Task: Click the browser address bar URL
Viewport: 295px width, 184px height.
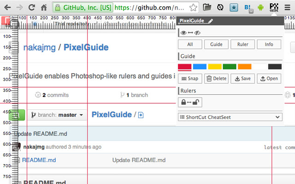Action: (x=149, y=8)
